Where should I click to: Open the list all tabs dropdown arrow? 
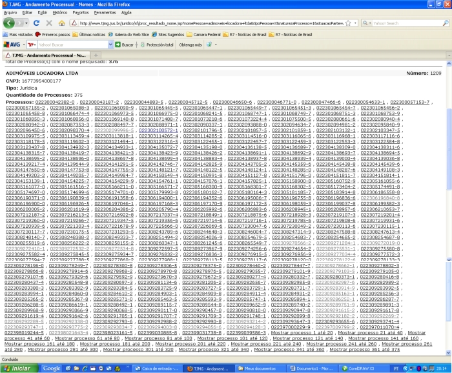click(x=449, y=55)
